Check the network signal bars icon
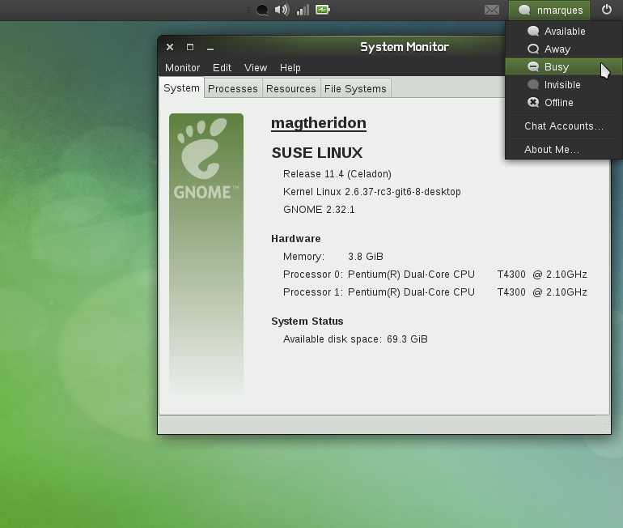The image size is (623, 528). (303, 10)
